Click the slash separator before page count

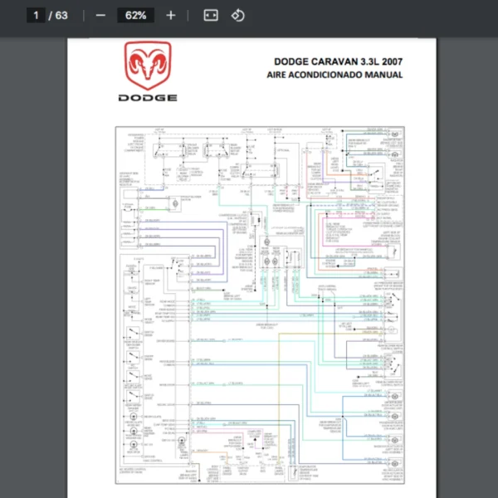point(51,15)
